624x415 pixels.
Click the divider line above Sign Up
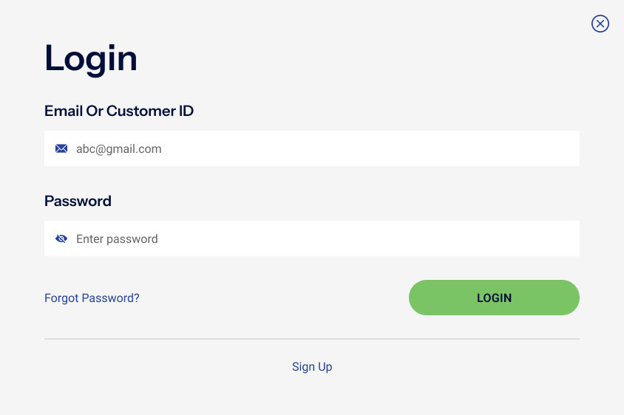(x=312, y=339)
